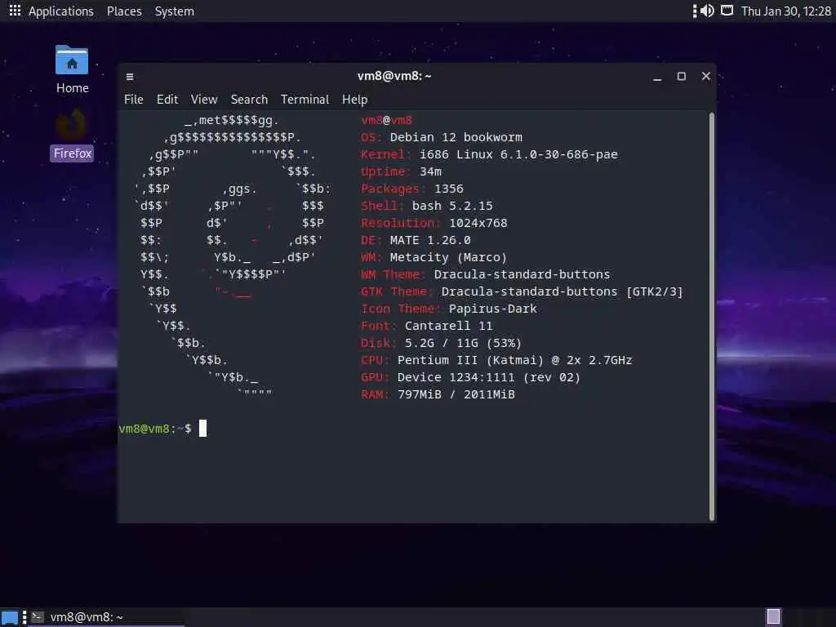Select the Home folder desktop icon
The image size is (836, 627).
72,70
